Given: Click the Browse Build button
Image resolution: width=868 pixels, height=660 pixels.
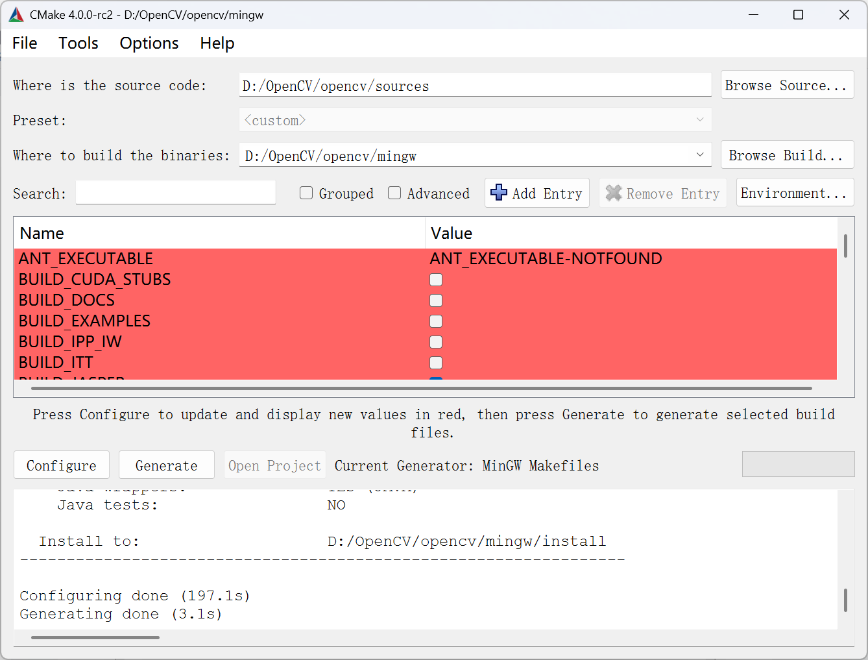Looking at the screenshot, I should point(787,155).
